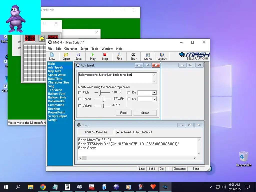Enable the Chr tag checkbox
Viewport: 256px width, 192px height.
(129, 92)
